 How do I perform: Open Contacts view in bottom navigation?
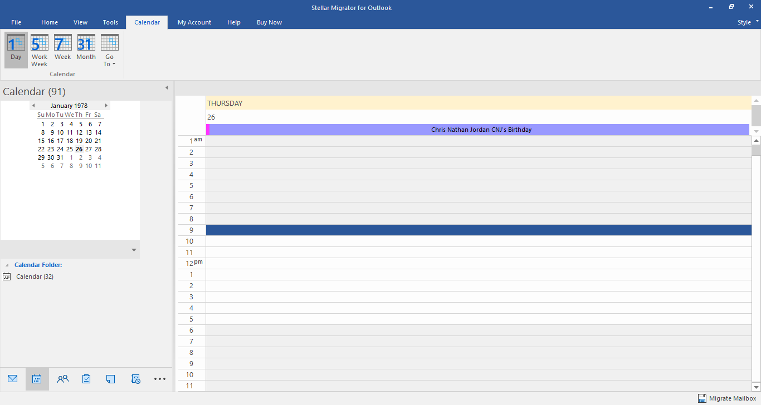(62, 379)
